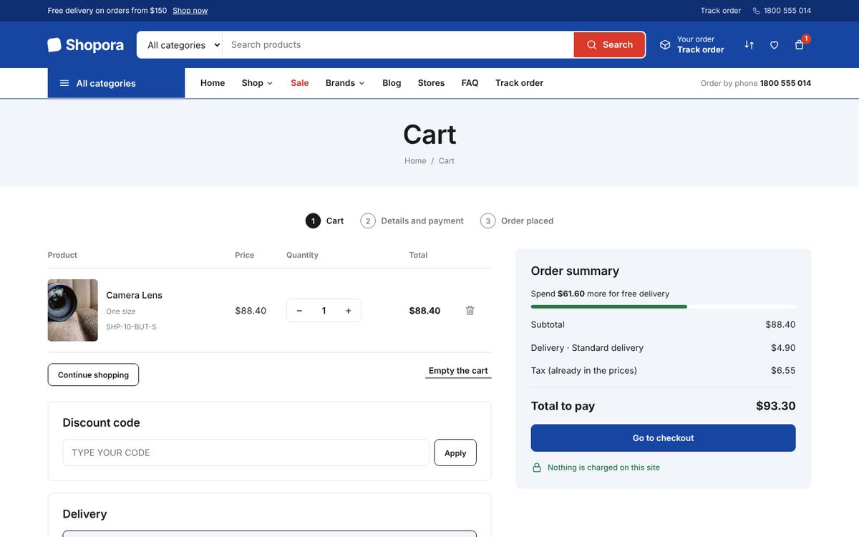This screenshot has height=537, width=859.
Task: Expand the Brands menu chevron
Action: point(361,83)
